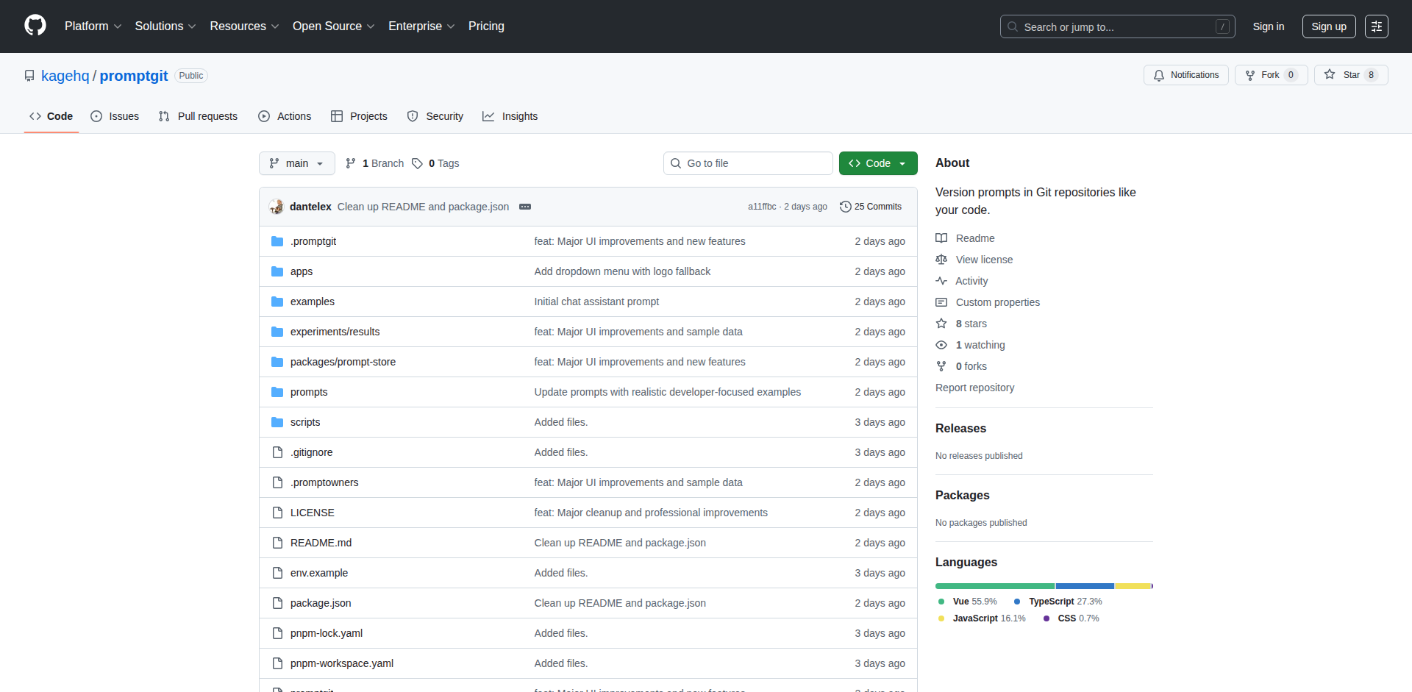Click the repository book icon beside kagehq
This screenshot has height=692, width=1412.
coord(29,76)
